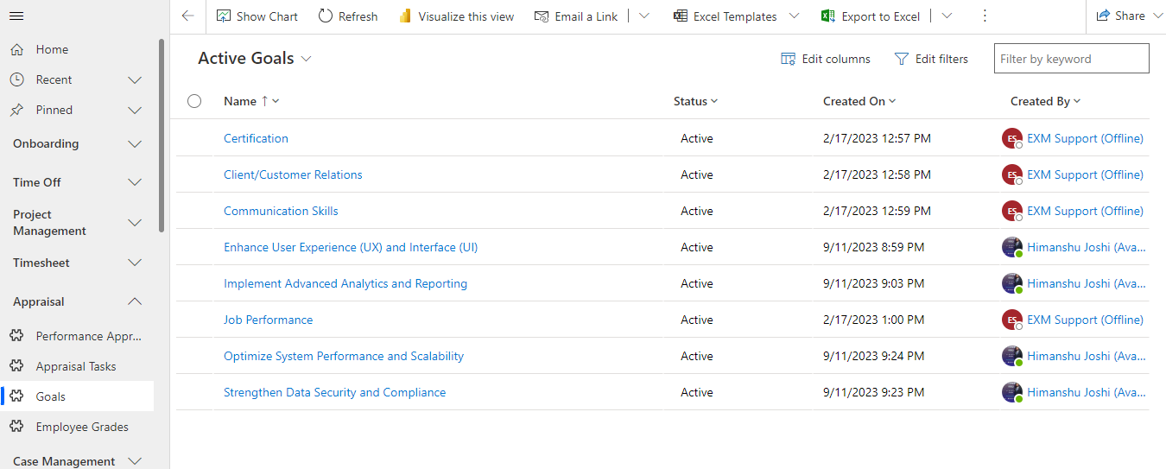Open the Certification goal record
The image size is (1166, 469).
pos(256,138)
